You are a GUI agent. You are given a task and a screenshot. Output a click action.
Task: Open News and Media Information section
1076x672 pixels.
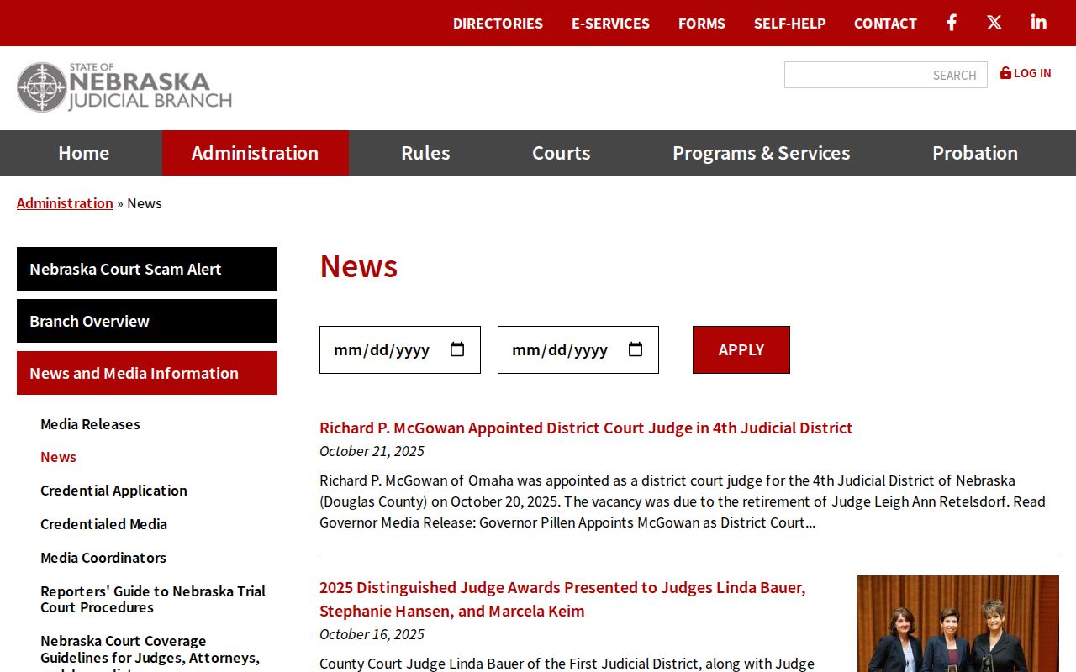coord(147,373)
